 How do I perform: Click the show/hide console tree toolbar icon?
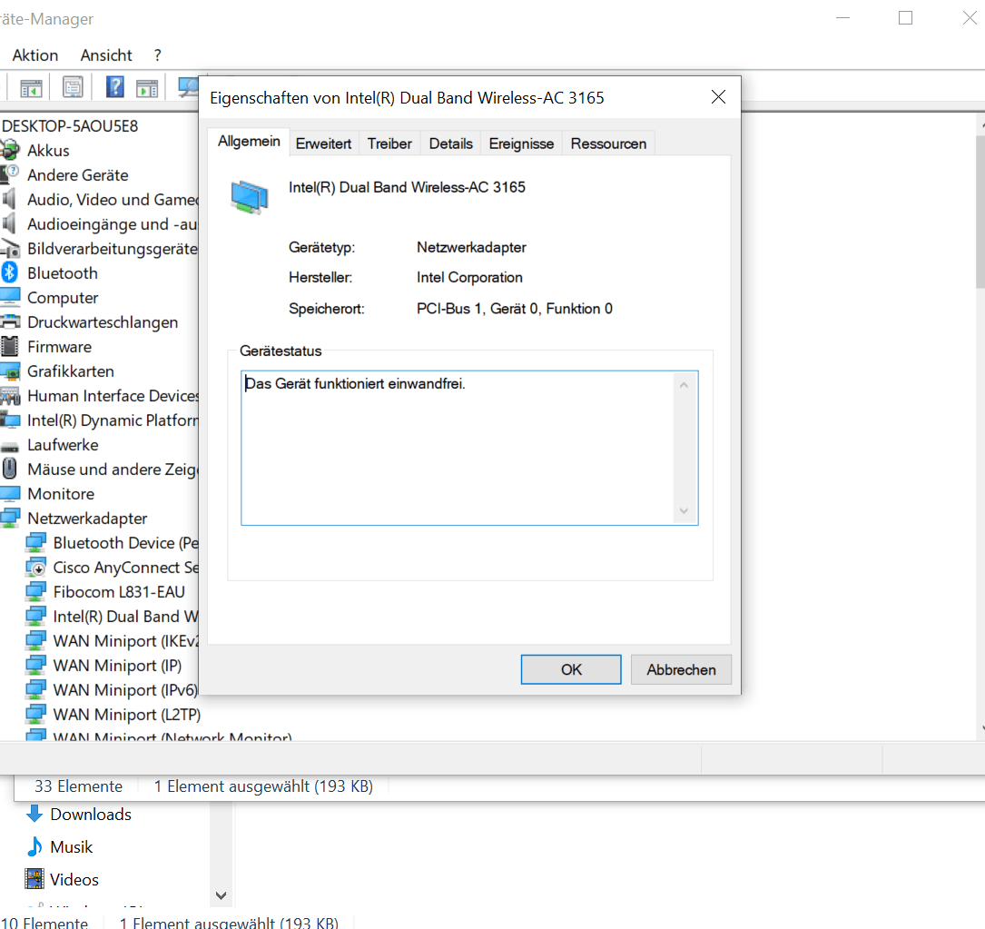[x=31, y=88]
